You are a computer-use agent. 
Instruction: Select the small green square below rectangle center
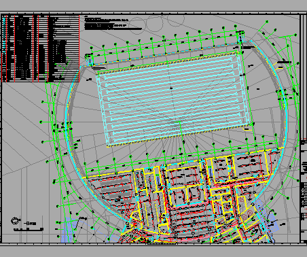point(177,123)
